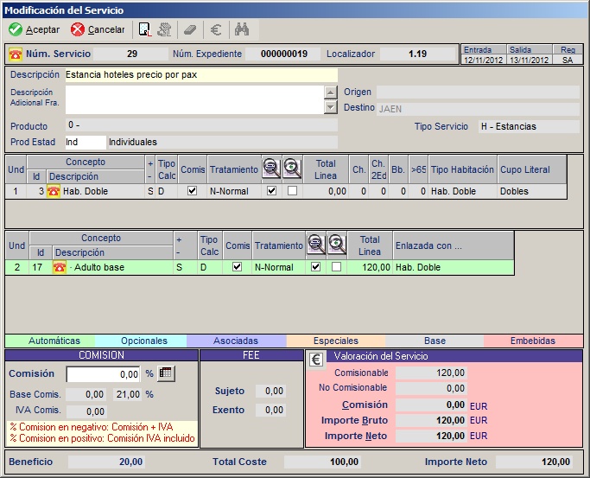Click the eraser toolbar icon
590x478 pixels.
[x=190, y=29]
